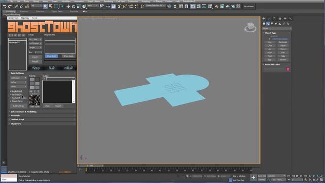Activate the Select Object tool
Image resolution: width=325 pixels, height=183 pixels.
(x=45, y=6)
